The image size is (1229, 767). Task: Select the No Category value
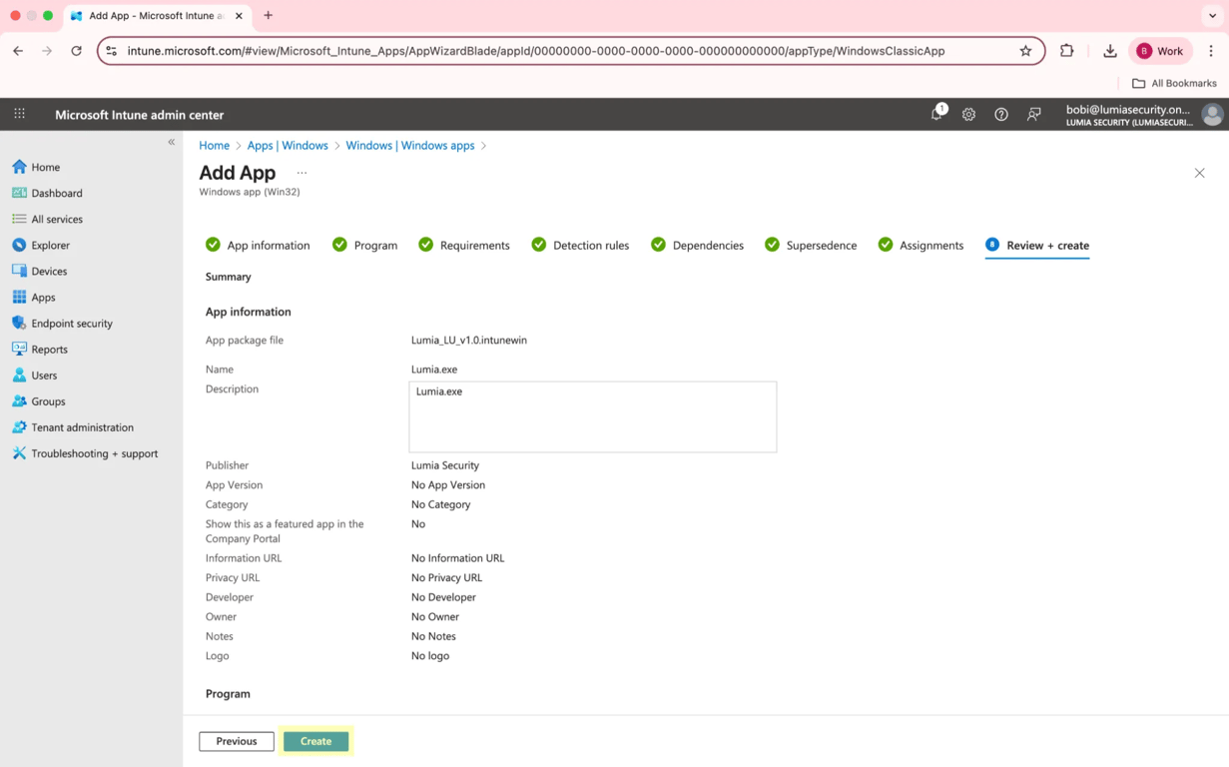coord(440,504)
